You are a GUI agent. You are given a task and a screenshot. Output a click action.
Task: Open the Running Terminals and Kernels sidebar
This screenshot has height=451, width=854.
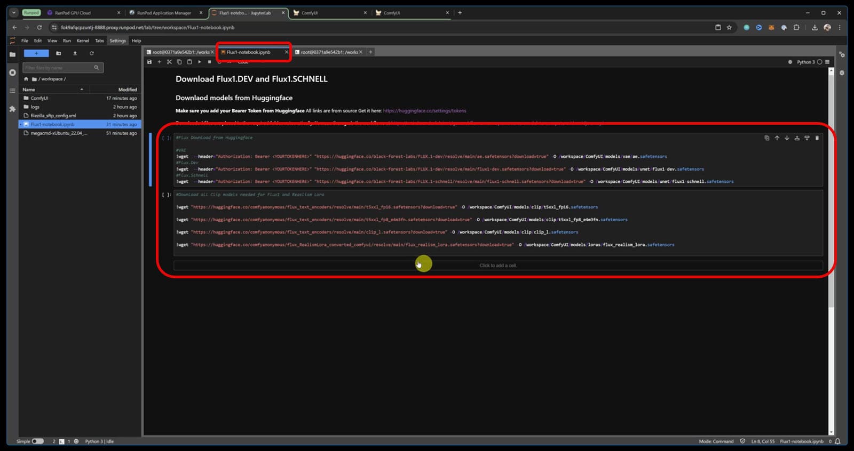point(12,73)
